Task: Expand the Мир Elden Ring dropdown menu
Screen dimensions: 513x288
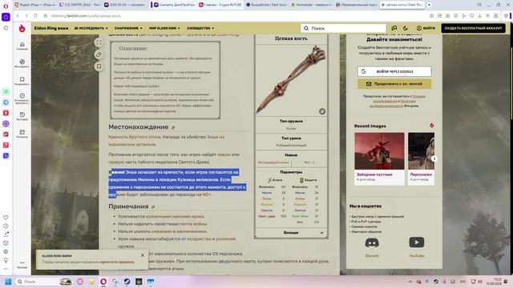Action: 164,29
